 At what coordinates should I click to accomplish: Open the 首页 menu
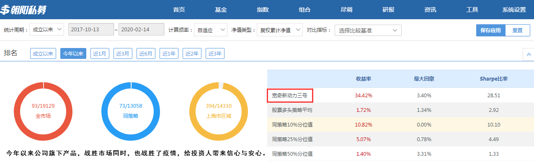(x=179, y=10)
